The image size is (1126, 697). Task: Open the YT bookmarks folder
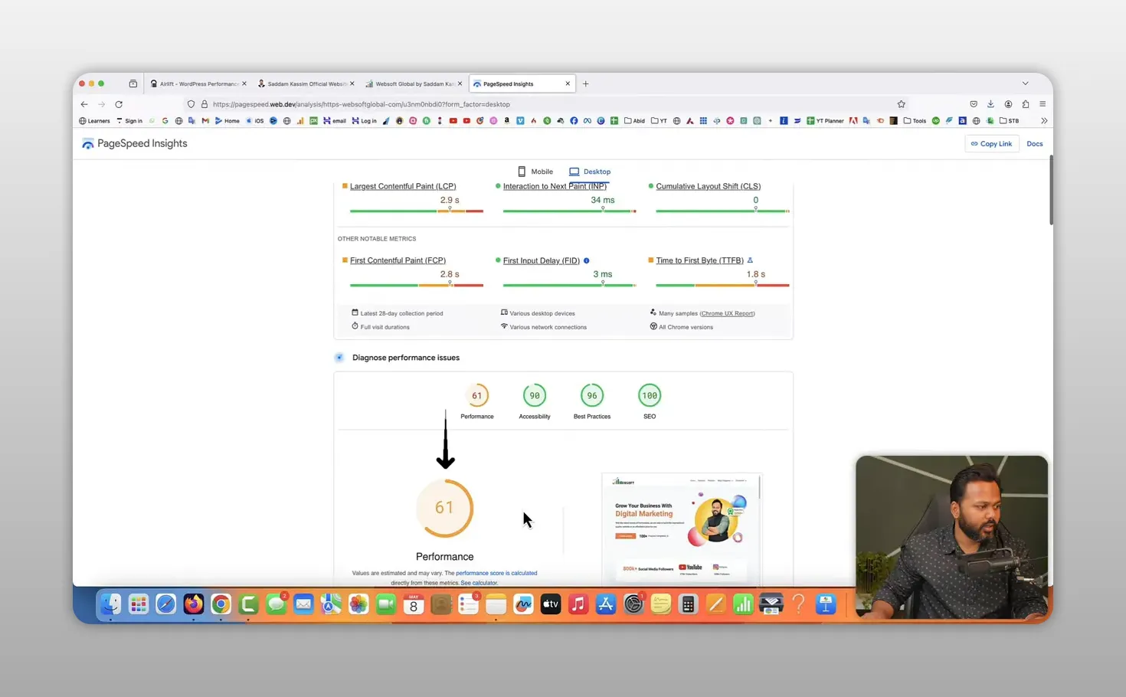[x=659, y=121]
